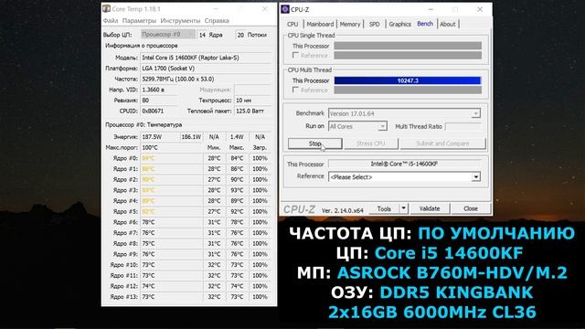
Task: Open the Инструменты menu
Action: coord(180,20)
